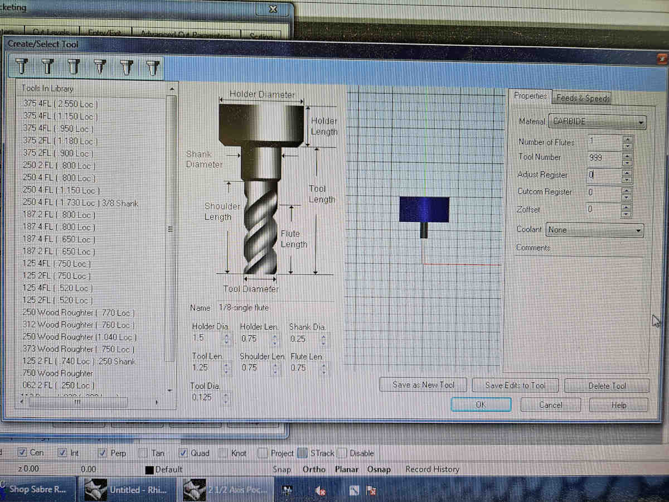Decrease Tool Number with its down arrow
Viewport: 669px width, 502px height.
point(627,162)
